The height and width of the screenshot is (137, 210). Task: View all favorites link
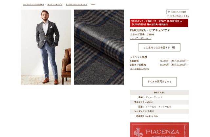(178, 16)
